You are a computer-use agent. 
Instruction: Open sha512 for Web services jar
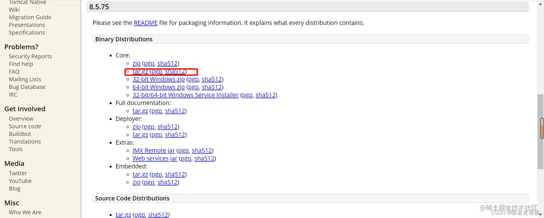click(204, 158)
